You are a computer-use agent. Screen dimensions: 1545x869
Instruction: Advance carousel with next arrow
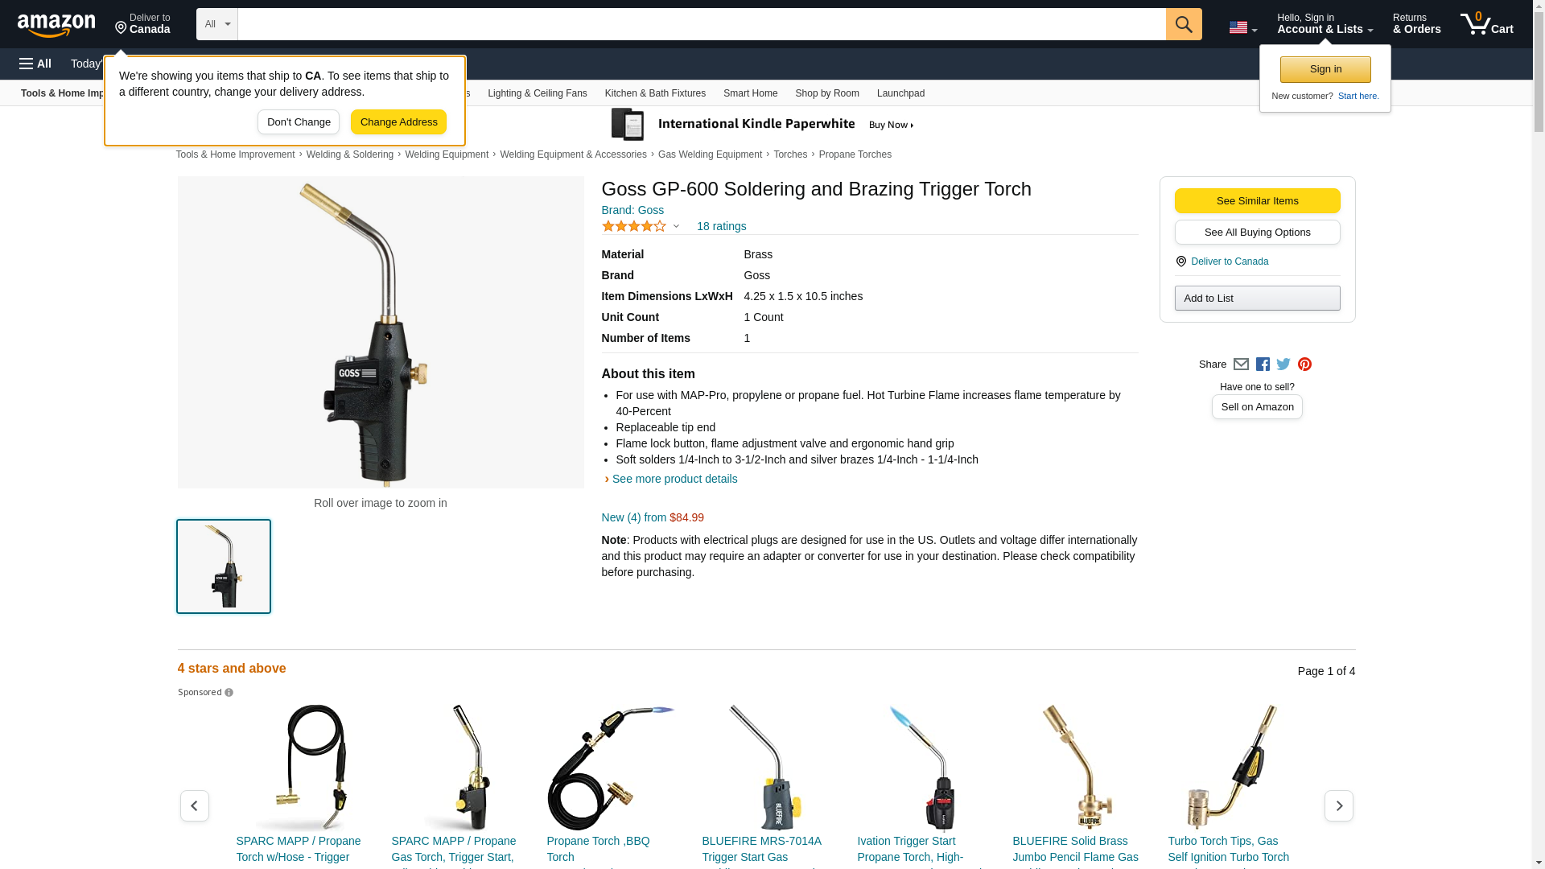1338,805
